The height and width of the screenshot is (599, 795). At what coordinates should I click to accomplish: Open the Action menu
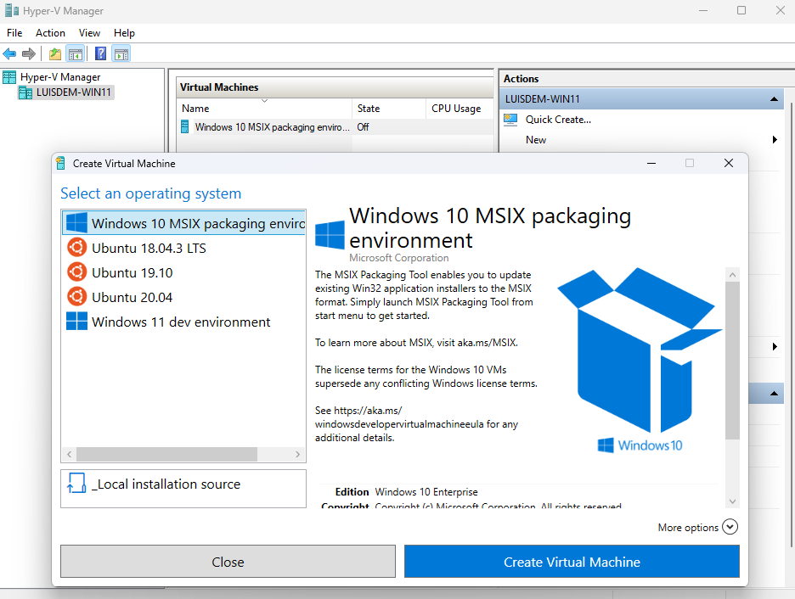click(50, 33)
